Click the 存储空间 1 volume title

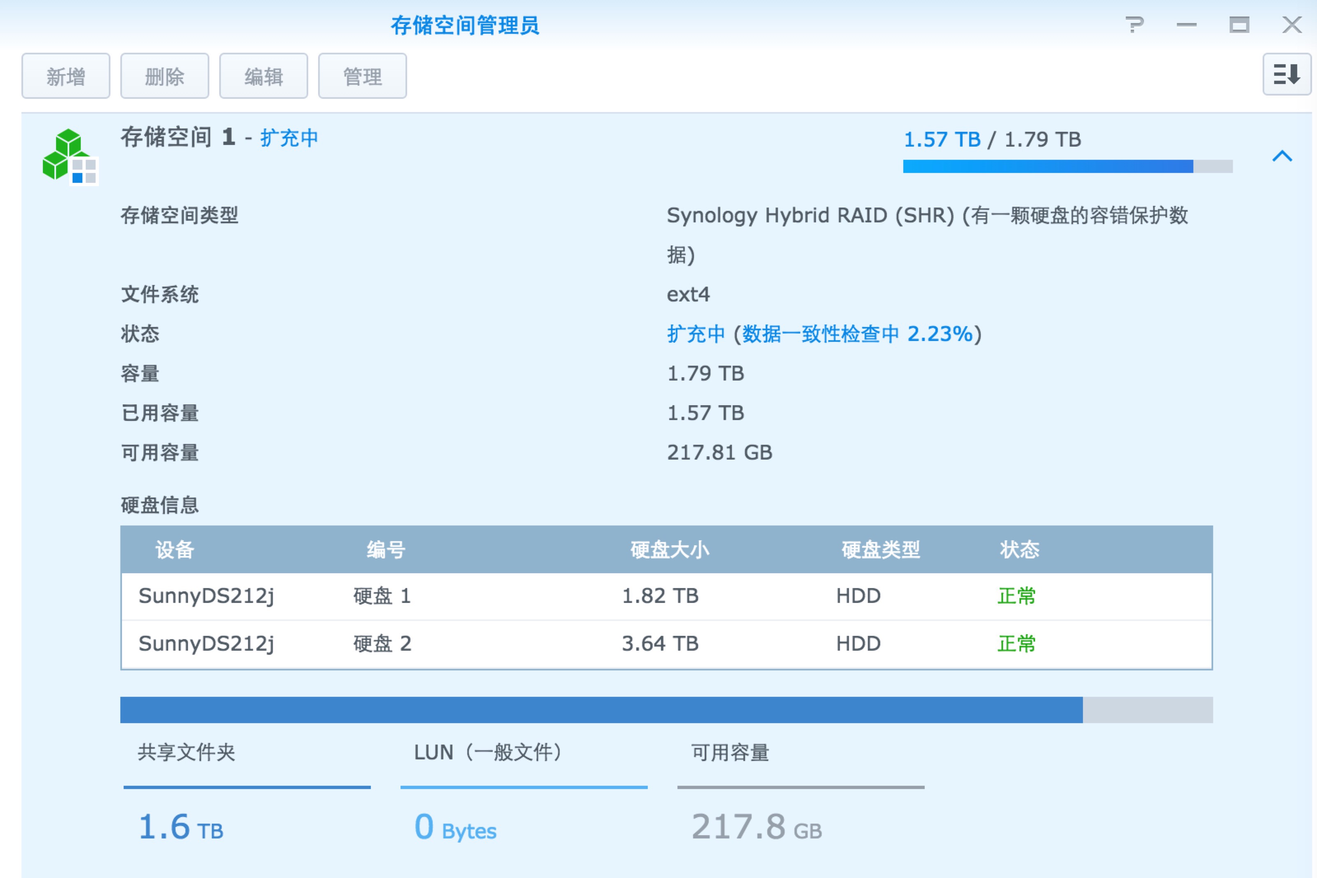tap(178, 137)
